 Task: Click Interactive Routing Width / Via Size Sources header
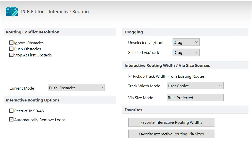click(x=167, y=65)
